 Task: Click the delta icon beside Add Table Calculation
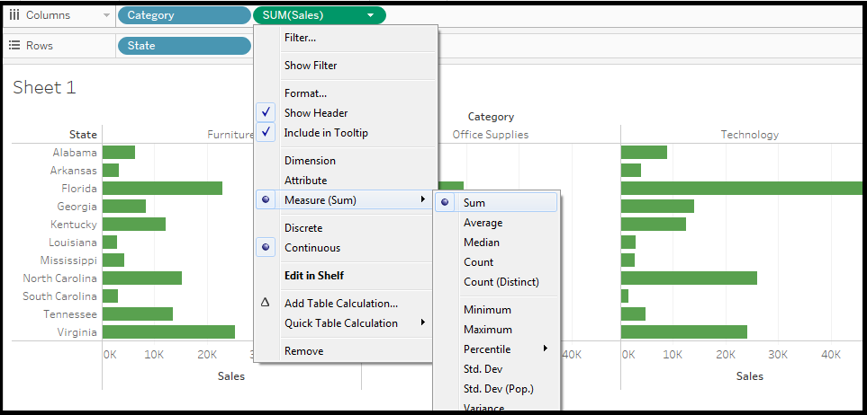265,304
